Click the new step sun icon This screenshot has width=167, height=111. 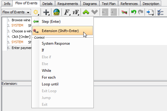(x=36, y=12)
